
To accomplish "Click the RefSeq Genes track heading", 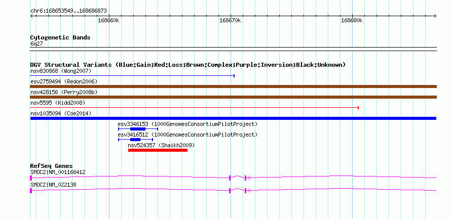I will tap(52, 166).
